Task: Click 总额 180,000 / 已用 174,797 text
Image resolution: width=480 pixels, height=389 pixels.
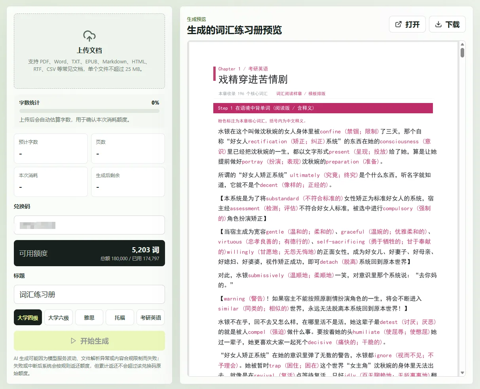Action: (x=130, y=259)
